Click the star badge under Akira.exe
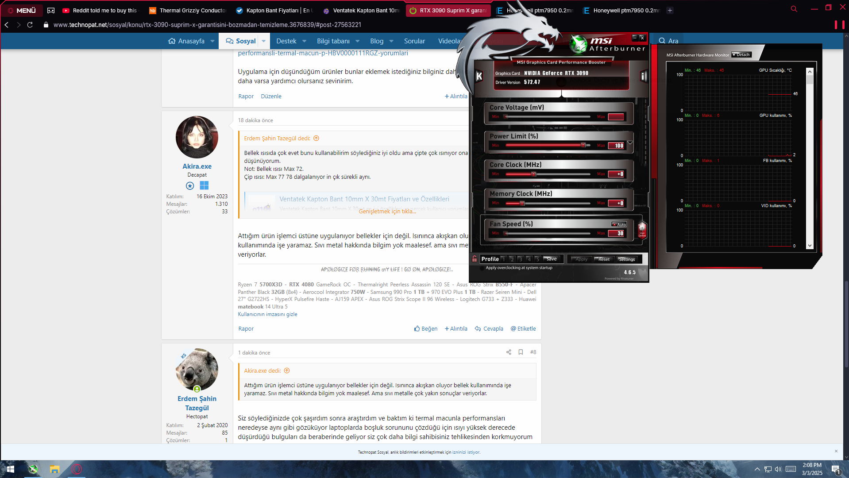 190,185
